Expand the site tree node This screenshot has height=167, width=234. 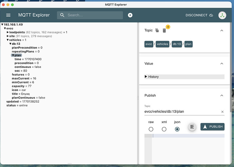(8, 36)
